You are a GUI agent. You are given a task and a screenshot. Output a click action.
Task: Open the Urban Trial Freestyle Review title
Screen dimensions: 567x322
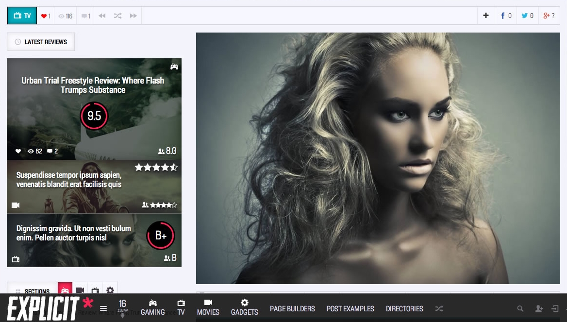coord(93,85)
